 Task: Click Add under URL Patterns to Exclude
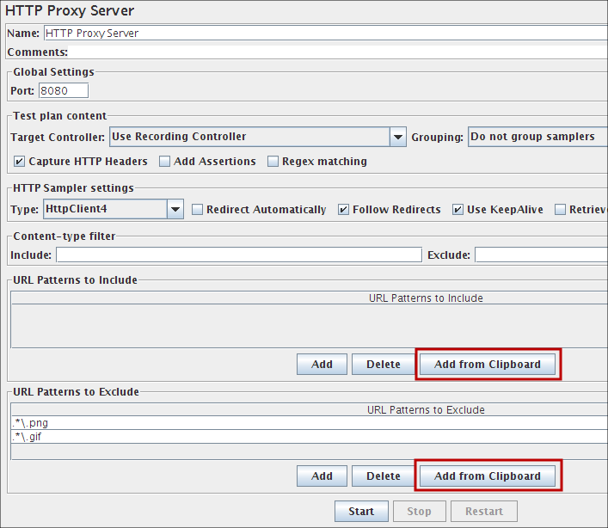click(322, 476)
